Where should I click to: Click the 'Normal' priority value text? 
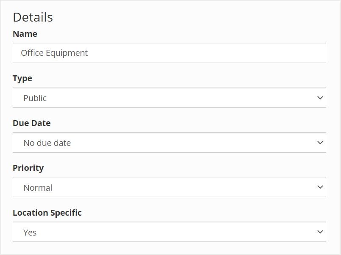tap(38, 188)
